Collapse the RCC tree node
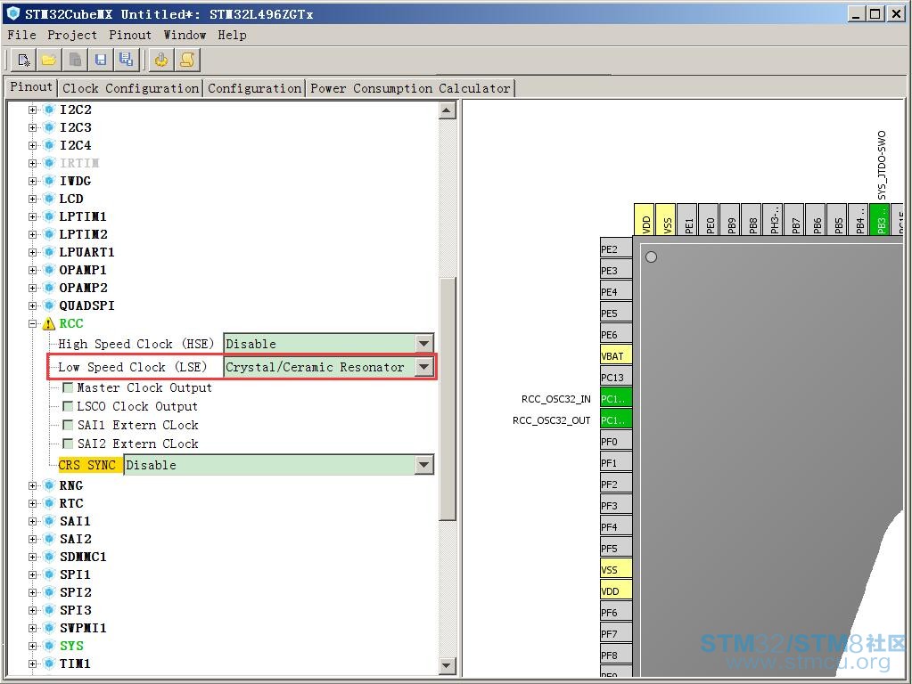 tap(33, 323)
